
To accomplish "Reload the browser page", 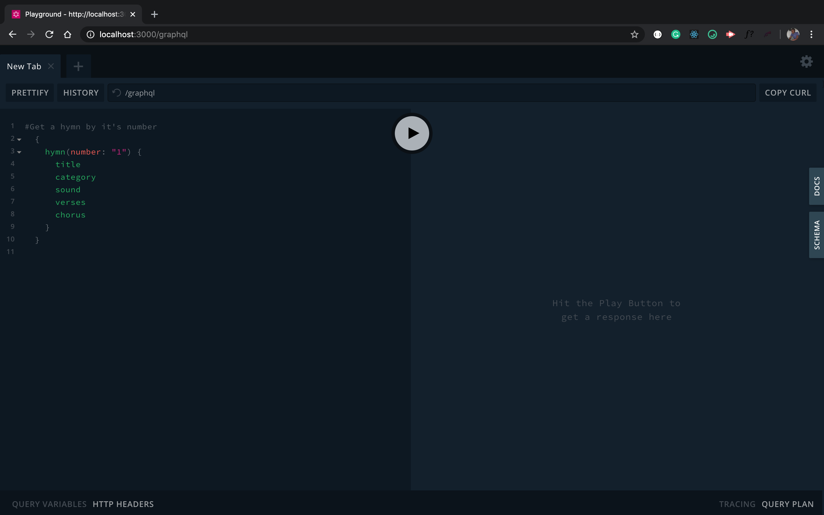I will 49,34.
